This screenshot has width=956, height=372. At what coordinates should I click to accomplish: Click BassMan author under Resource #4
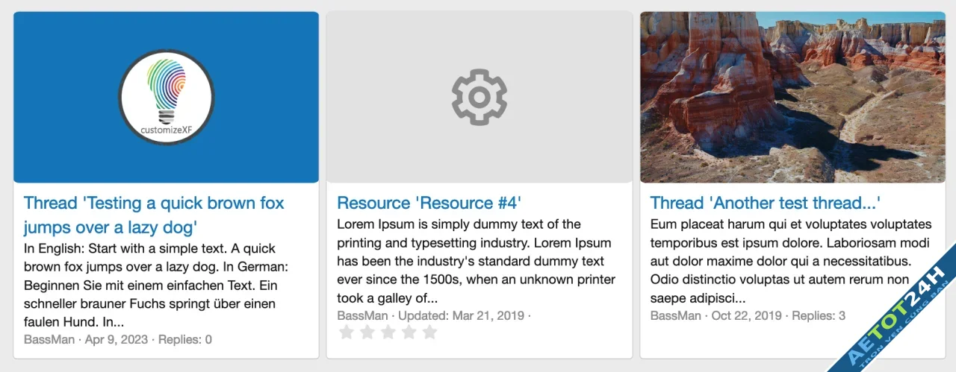point(362,315)
